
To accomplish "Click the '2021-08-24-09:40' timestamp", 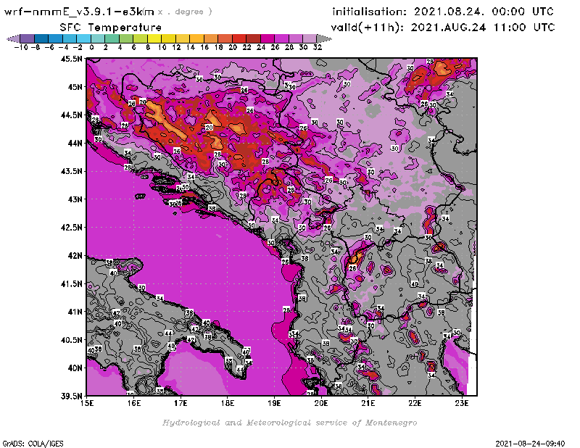I will click(530, 444).
